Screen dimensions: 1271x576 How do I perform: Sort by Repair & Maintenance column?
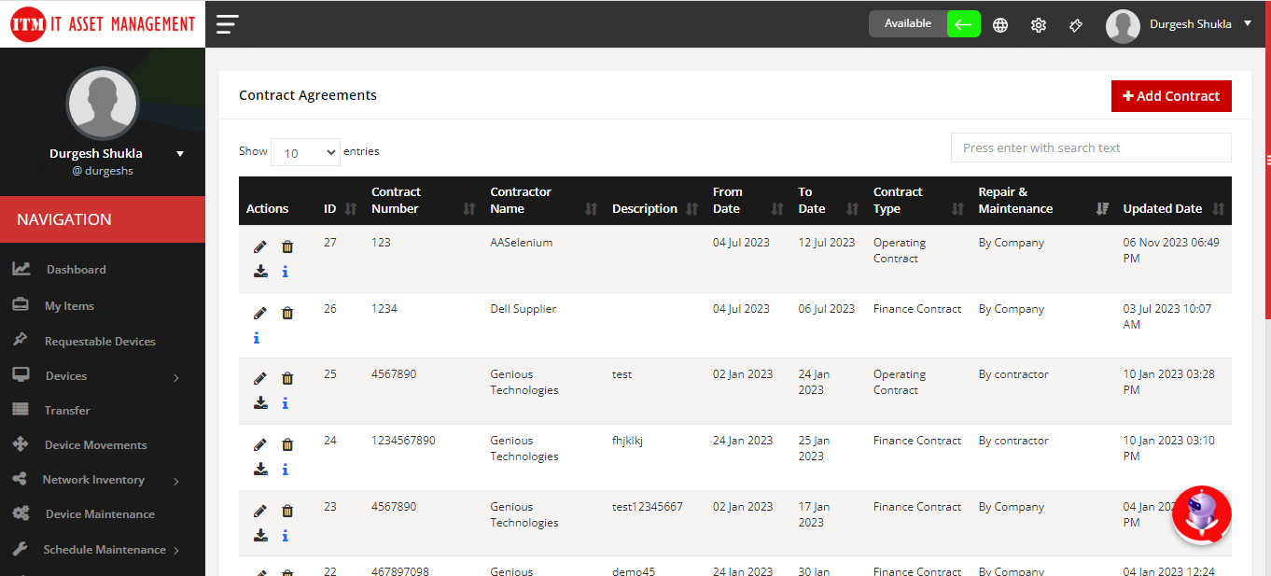click(x=1043, y=201)
